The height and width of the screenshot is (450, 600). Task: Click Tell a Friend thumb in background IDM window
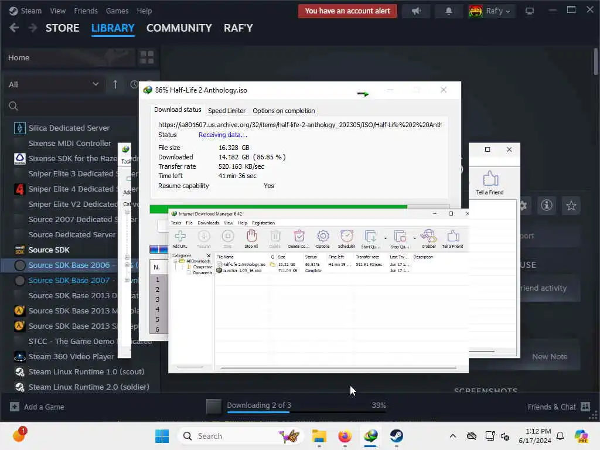490,183
